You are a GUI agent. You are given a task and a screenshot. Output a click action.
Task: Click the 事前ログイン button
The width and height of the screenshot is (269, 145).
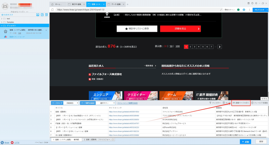230,10
